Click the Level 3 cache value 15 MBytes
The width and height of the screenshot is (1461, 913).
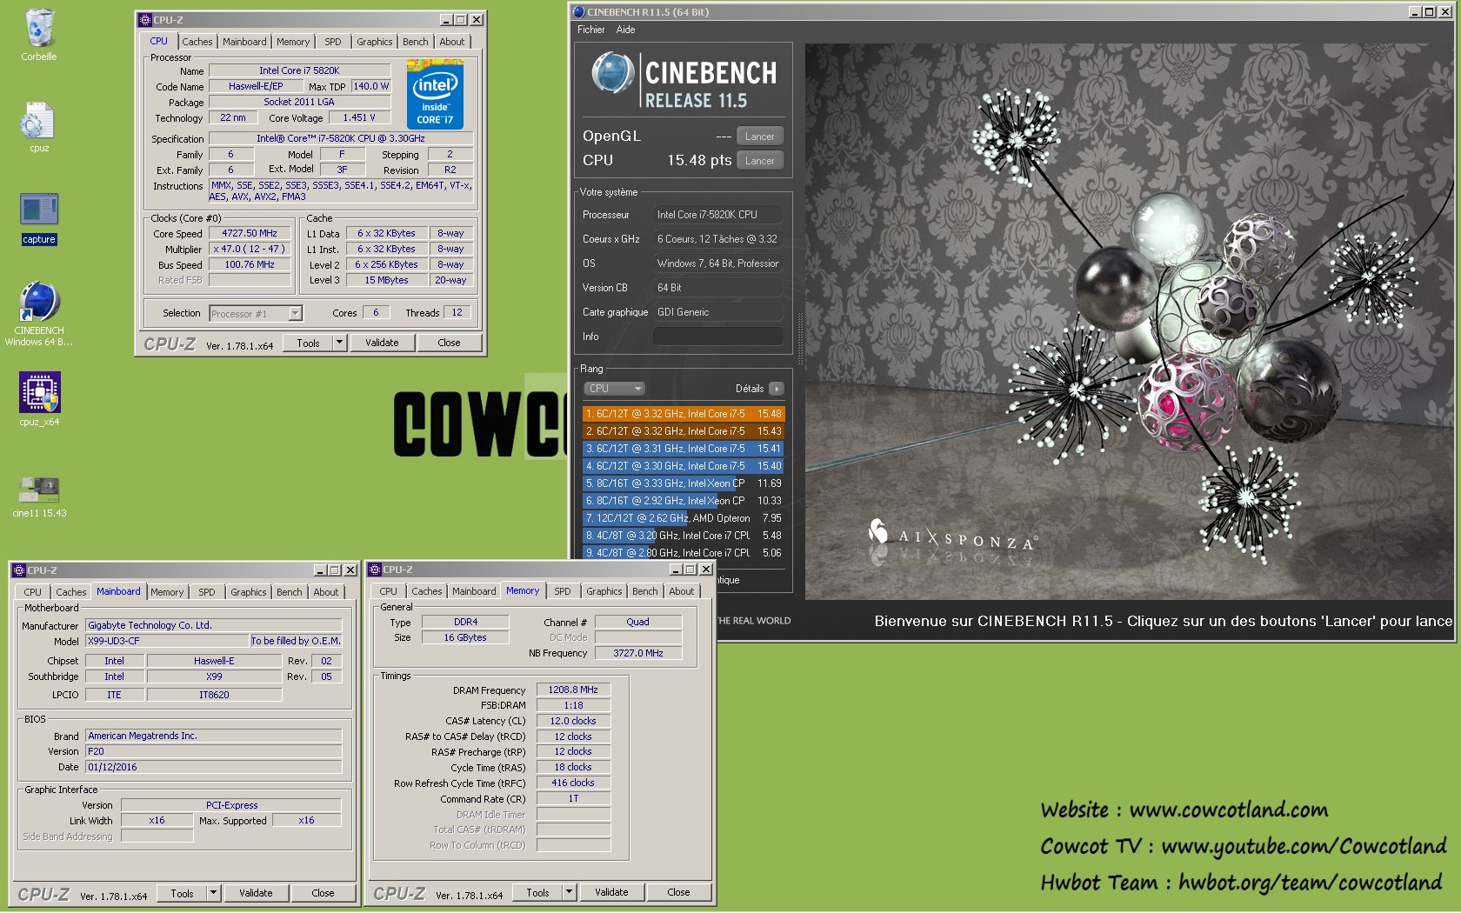(387, 280)
